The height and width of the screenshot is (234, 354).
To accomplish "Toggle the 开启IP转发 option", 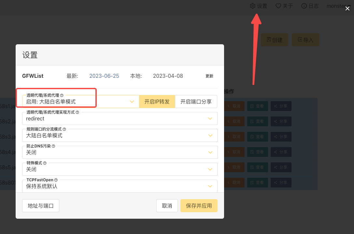I will pyautogui.click(x=157, y=102).
